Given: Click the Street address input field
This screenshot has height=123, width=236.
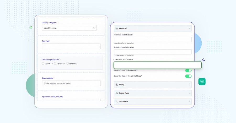Looking at the screenshot, I should (x=71, y=83).
